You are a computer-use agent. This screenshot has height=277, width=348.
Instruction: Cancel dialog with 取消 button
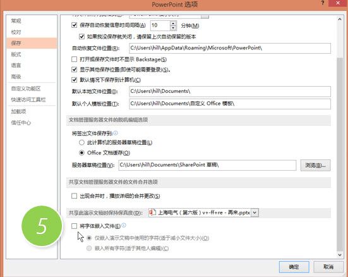coord(328,267)
